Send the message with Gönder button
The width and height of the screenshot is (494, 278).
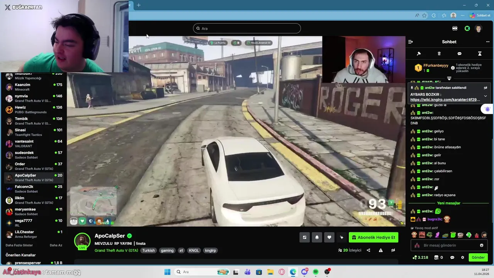pos(478,258)
